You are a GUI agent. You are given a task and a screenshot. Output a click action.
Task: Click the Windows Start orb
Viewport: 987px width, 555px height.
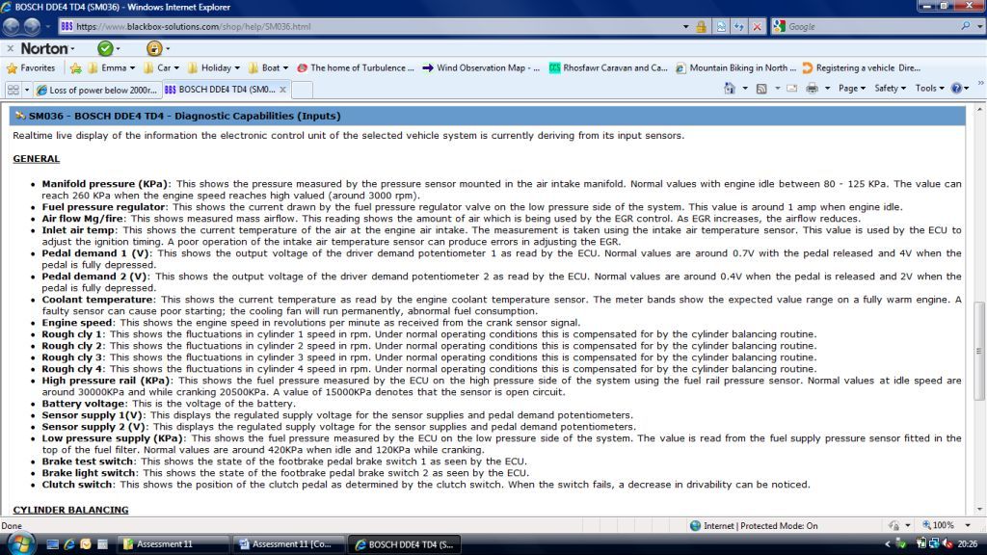click(20, 543)
